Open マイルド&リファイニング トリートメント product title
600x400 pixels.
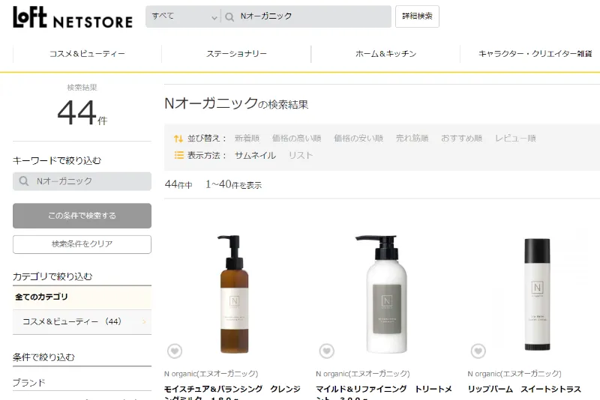click(x=384, y=394)
